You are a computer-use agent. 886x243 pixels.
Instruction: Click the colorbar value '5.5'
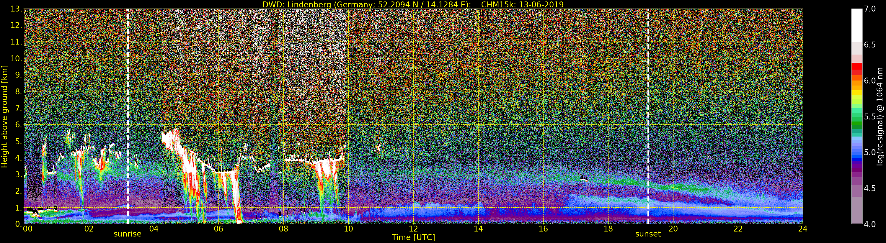click(x=870, y=116)
